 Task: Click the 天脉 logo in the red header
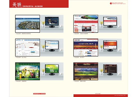[17, 5]
